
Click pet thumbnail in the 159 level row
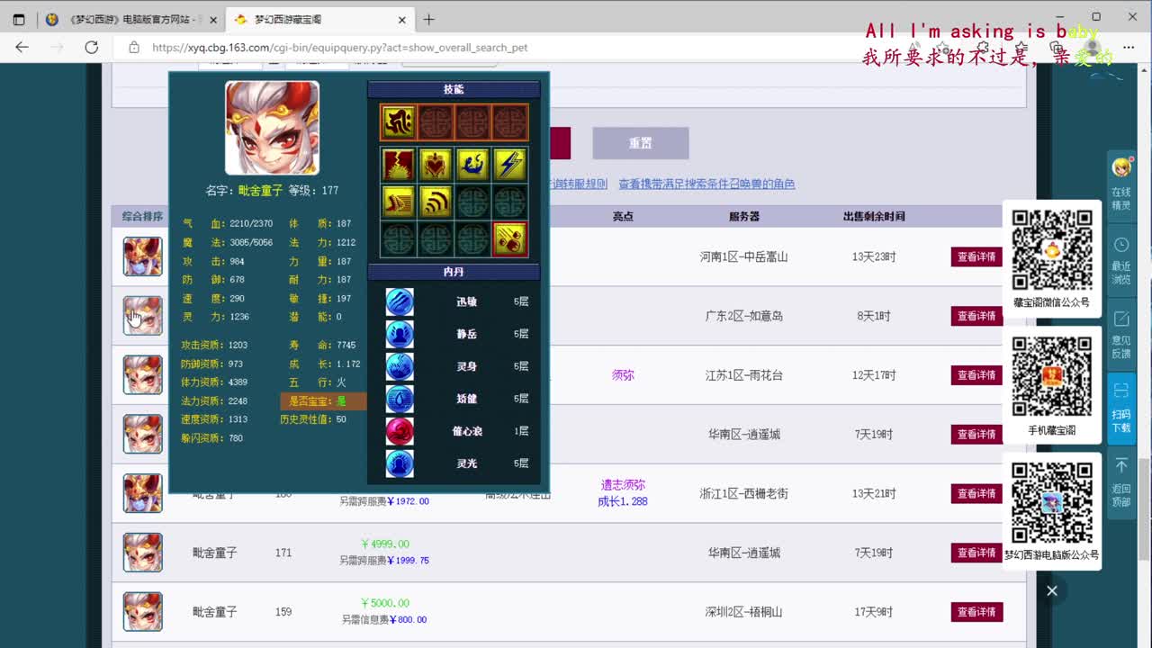pyautogui.click(x=143, y=612)
